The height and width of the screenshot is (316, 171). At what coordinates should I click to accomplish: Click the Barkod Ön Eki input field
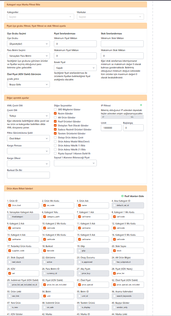(x=28, y=175)
